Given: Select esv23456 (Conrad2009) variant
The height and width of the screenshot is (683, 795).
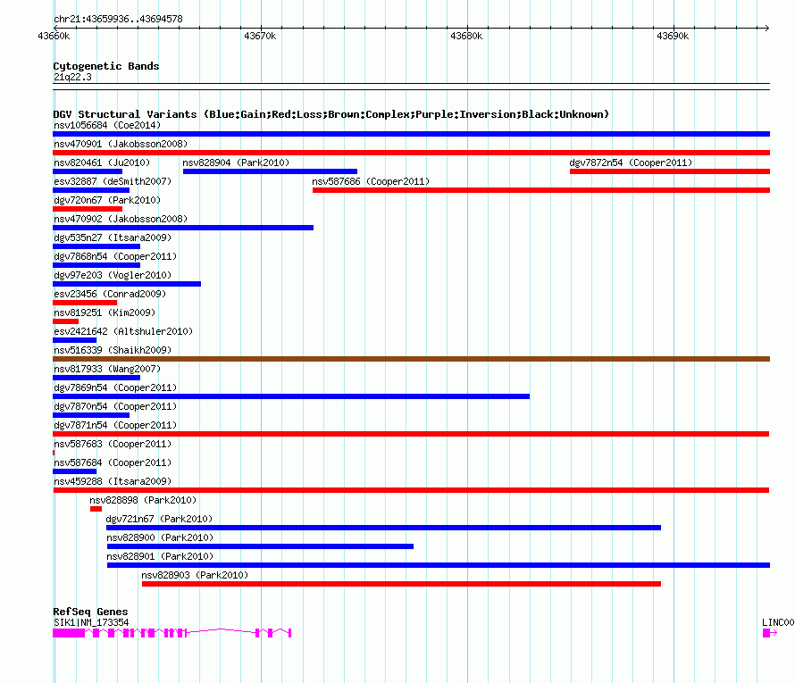Looking at the screenshot, I should (110, 294).
